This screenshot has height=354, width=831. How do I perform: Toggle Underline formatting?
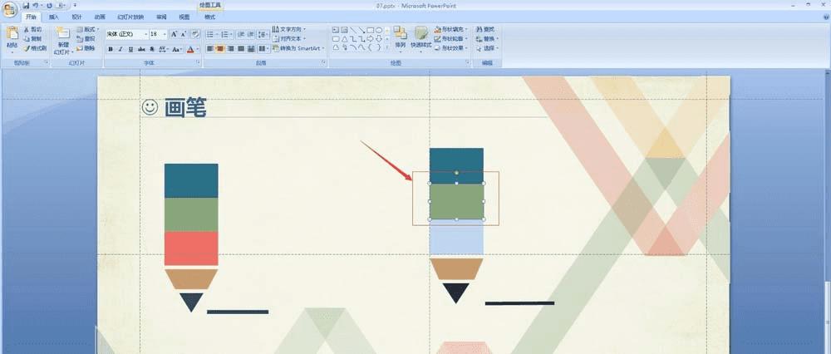(x=130, y=49)
